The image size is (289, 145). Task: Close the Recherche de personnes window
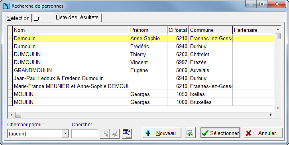277,4
